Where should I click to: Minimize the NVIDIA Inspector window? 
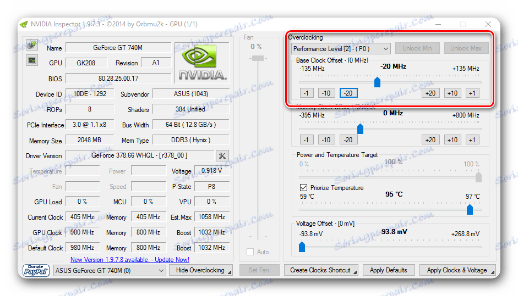[x=438, y=24]
